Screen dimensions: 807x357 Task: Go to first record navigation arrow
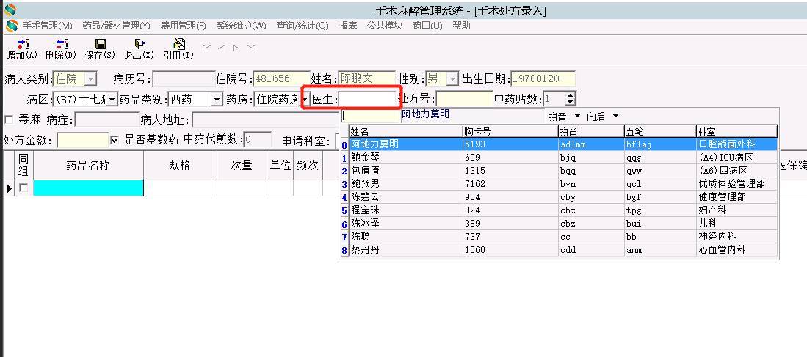(206, 48)
